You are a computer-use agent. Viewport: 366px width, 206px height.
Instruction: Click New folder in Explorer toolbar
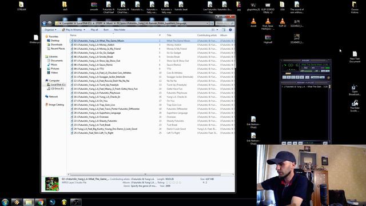pos(120,30)
